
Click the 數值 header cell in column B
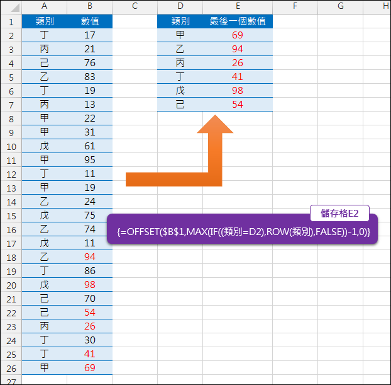click(90, 21)
